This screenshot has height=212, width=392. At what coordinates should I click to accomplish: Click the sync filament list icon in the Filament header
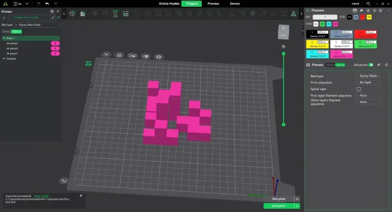click(354, 11)
